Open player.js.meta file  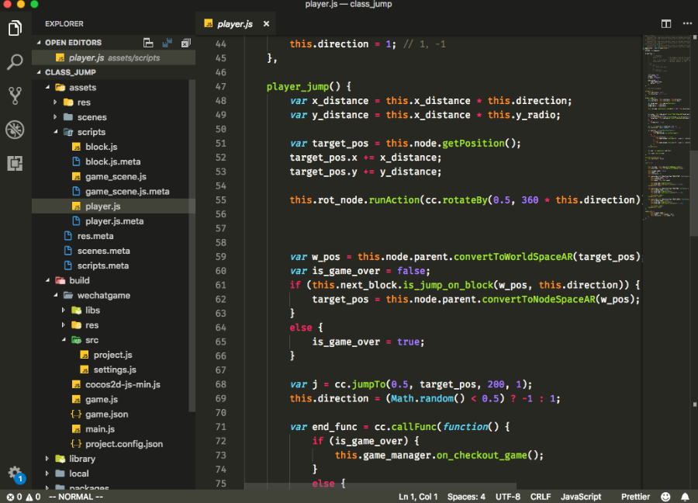pyautogui.click(x=113, y=221)
